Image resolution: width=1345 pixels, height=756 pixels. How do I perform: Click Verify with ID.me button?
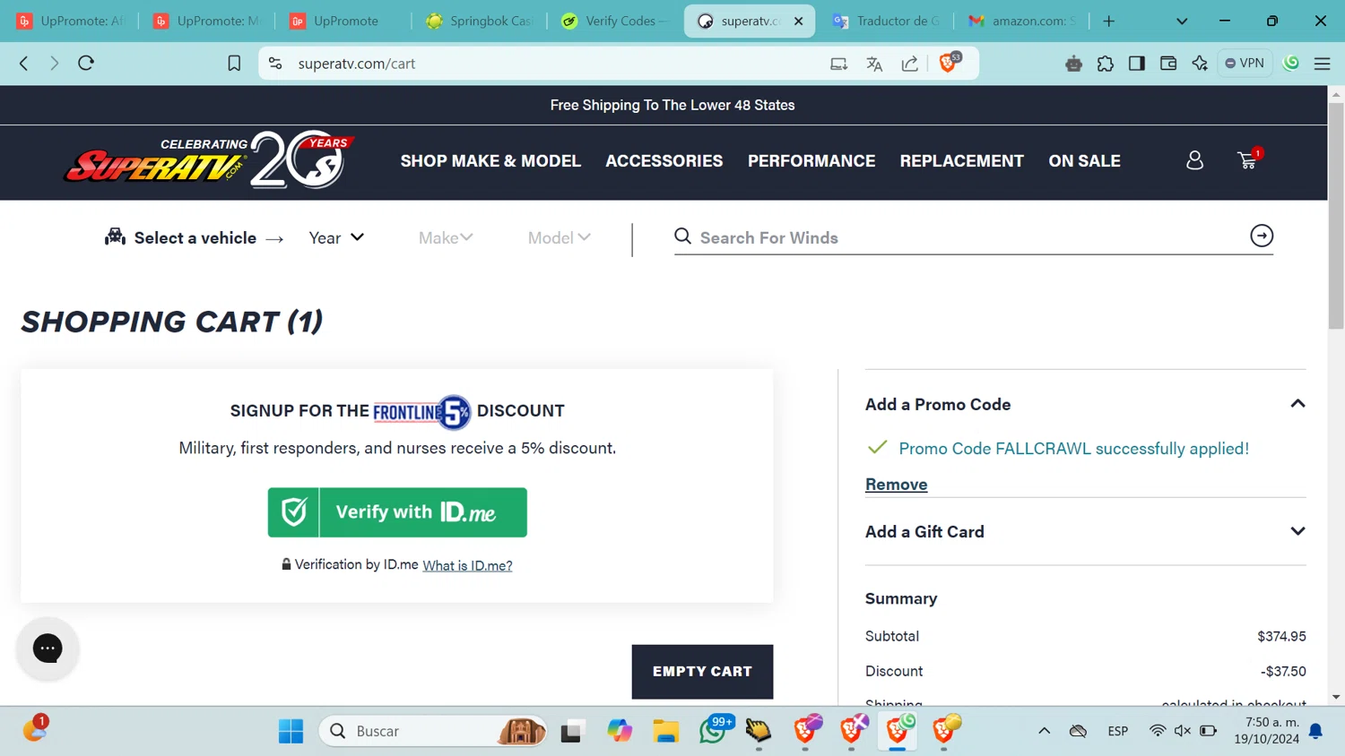click(397, 512)
